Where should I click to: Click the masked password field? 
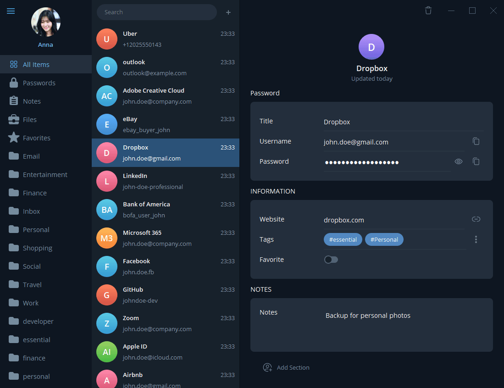point(387,162)
